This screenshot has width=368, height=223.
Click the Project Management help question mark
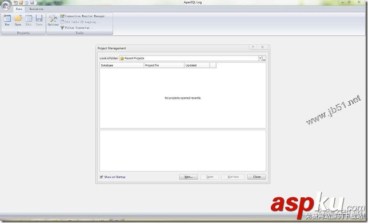[253, 47]
